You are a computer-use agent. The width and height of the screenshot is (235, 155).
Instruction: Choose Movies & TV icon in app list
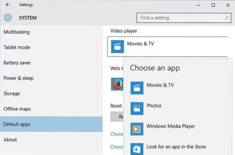pos(137,88)
